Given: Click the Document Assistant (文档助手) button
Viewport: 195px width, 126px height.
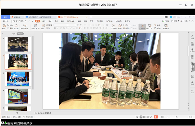Looking at the screenshot, I should 142,27.
